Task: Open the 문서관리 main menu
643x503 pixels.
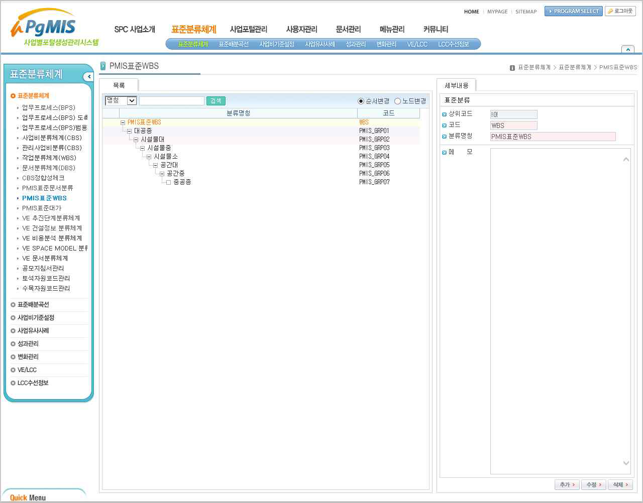Action: point(348,30)
